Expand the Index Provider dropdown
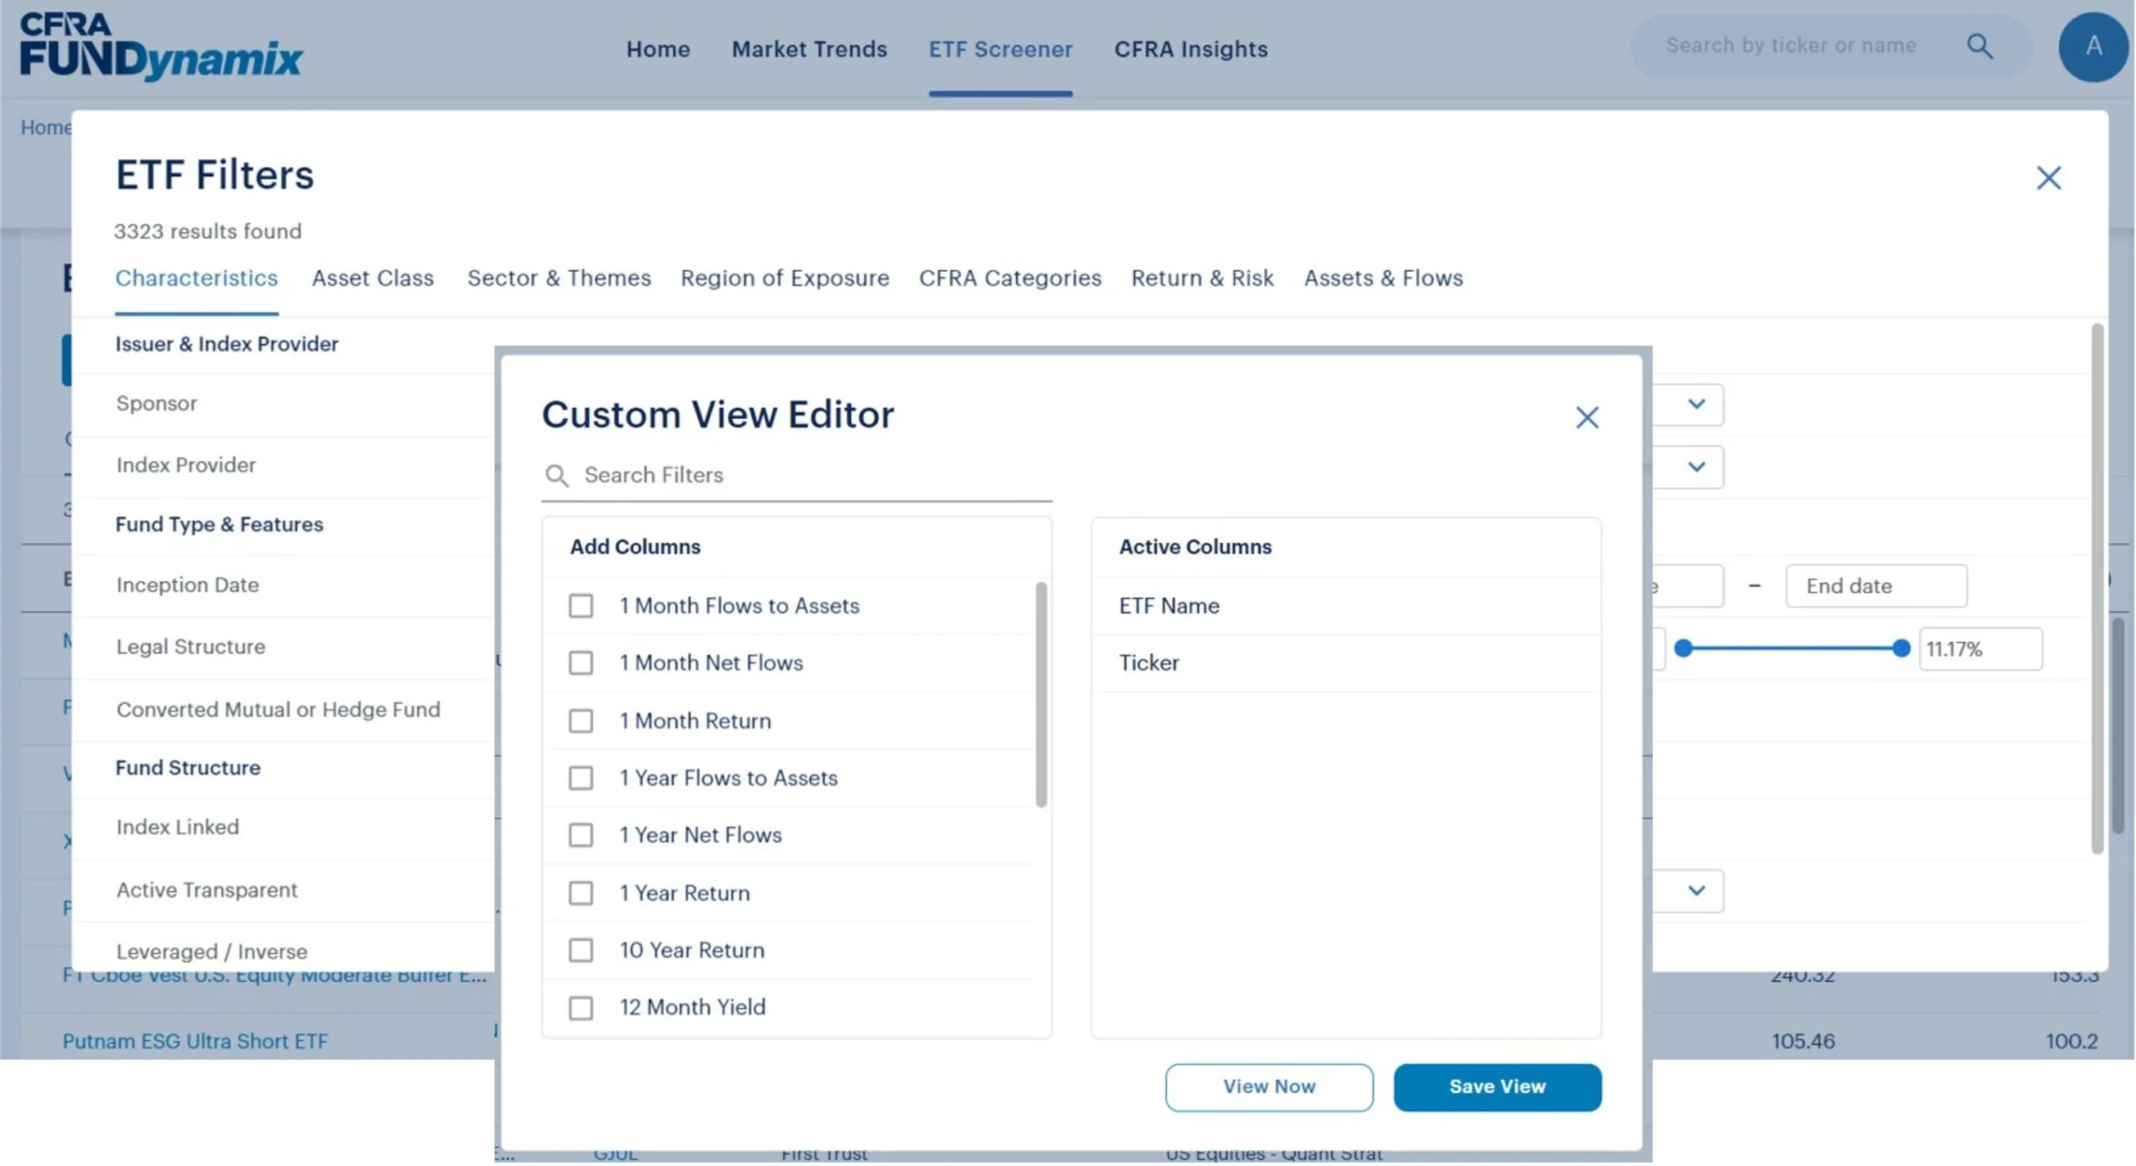This screenshot has width=2136, height=1166. click(x=1695, y=467)
